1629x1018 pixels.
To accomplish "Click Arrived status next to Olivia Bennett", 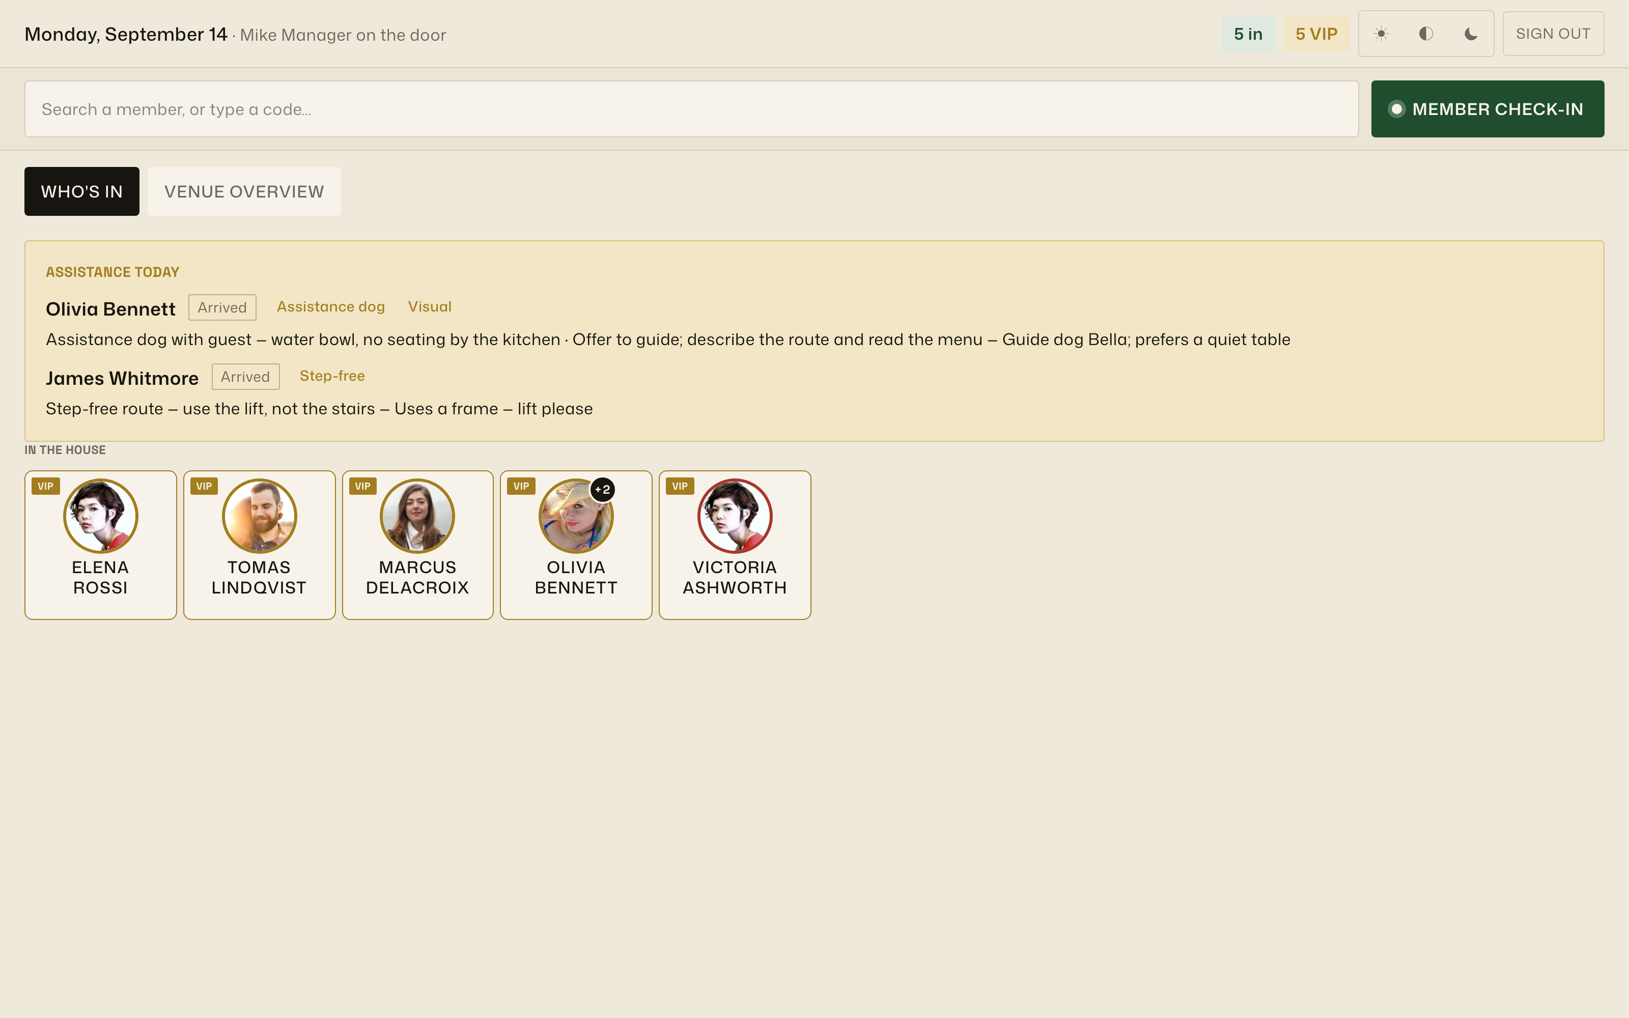I will (x=222, y=307).
